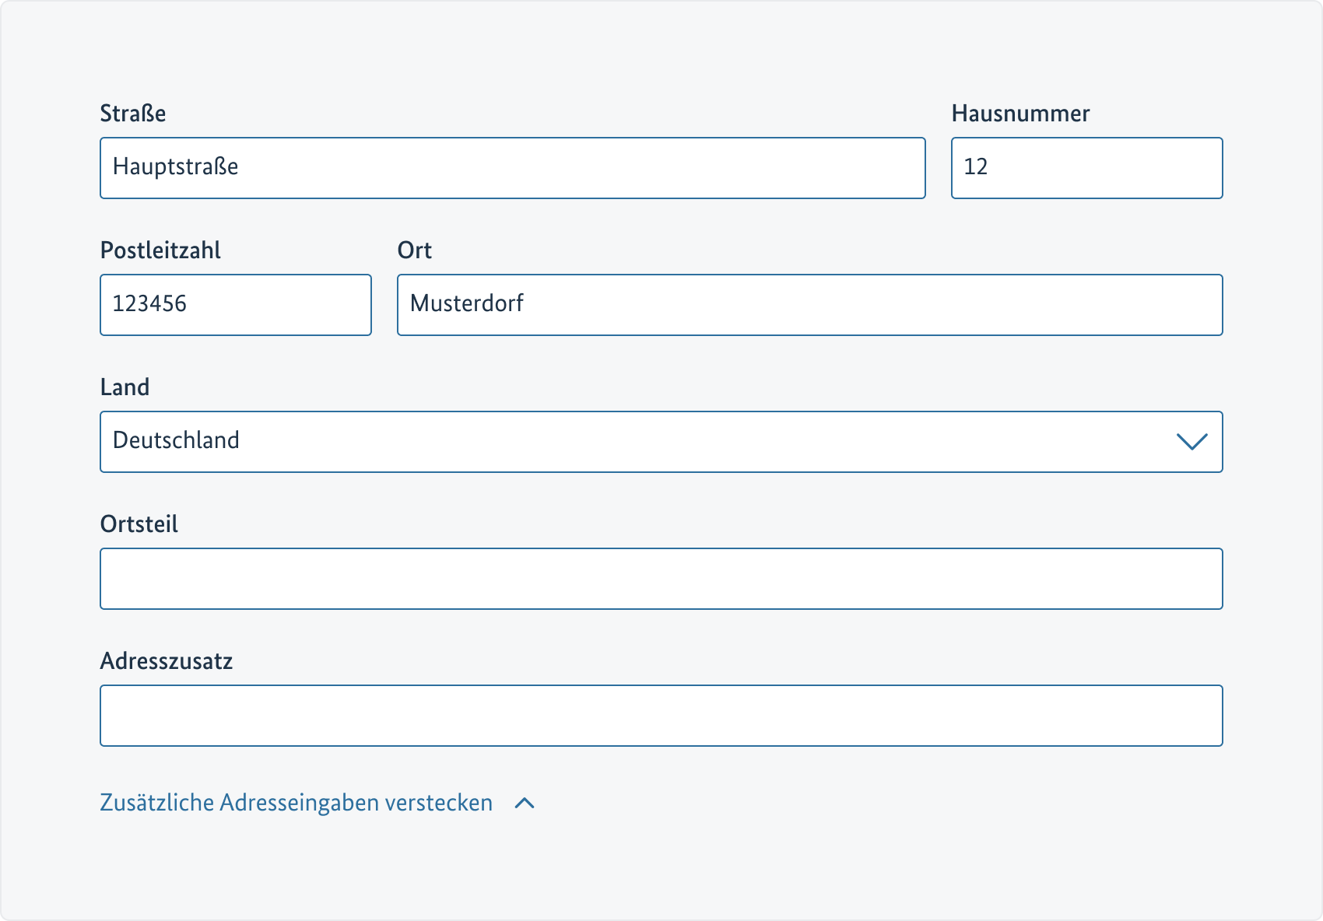This screenshot has height=921, width=1323.
Task: Place cursor on 'Hauptstraße' text
Action: [x=175, y=166]
